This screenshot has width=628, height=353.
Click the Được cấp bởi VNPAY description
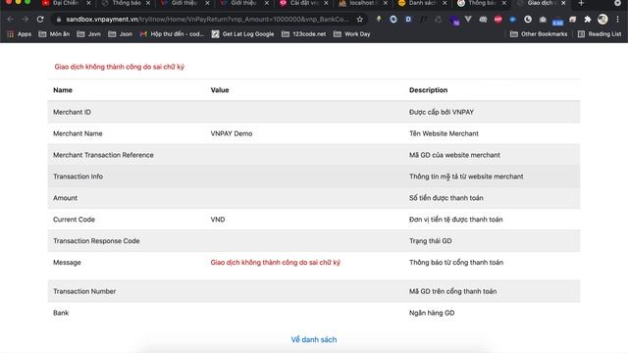442,112
